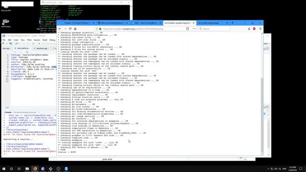Open RStudio Build menu
Viewport: 306px width, 172px height.
pos(45,40)
